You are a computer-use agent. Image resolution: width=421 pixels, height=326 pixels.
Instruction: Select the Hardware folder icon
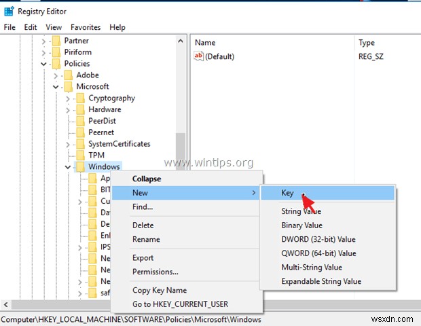coord(81,109)
